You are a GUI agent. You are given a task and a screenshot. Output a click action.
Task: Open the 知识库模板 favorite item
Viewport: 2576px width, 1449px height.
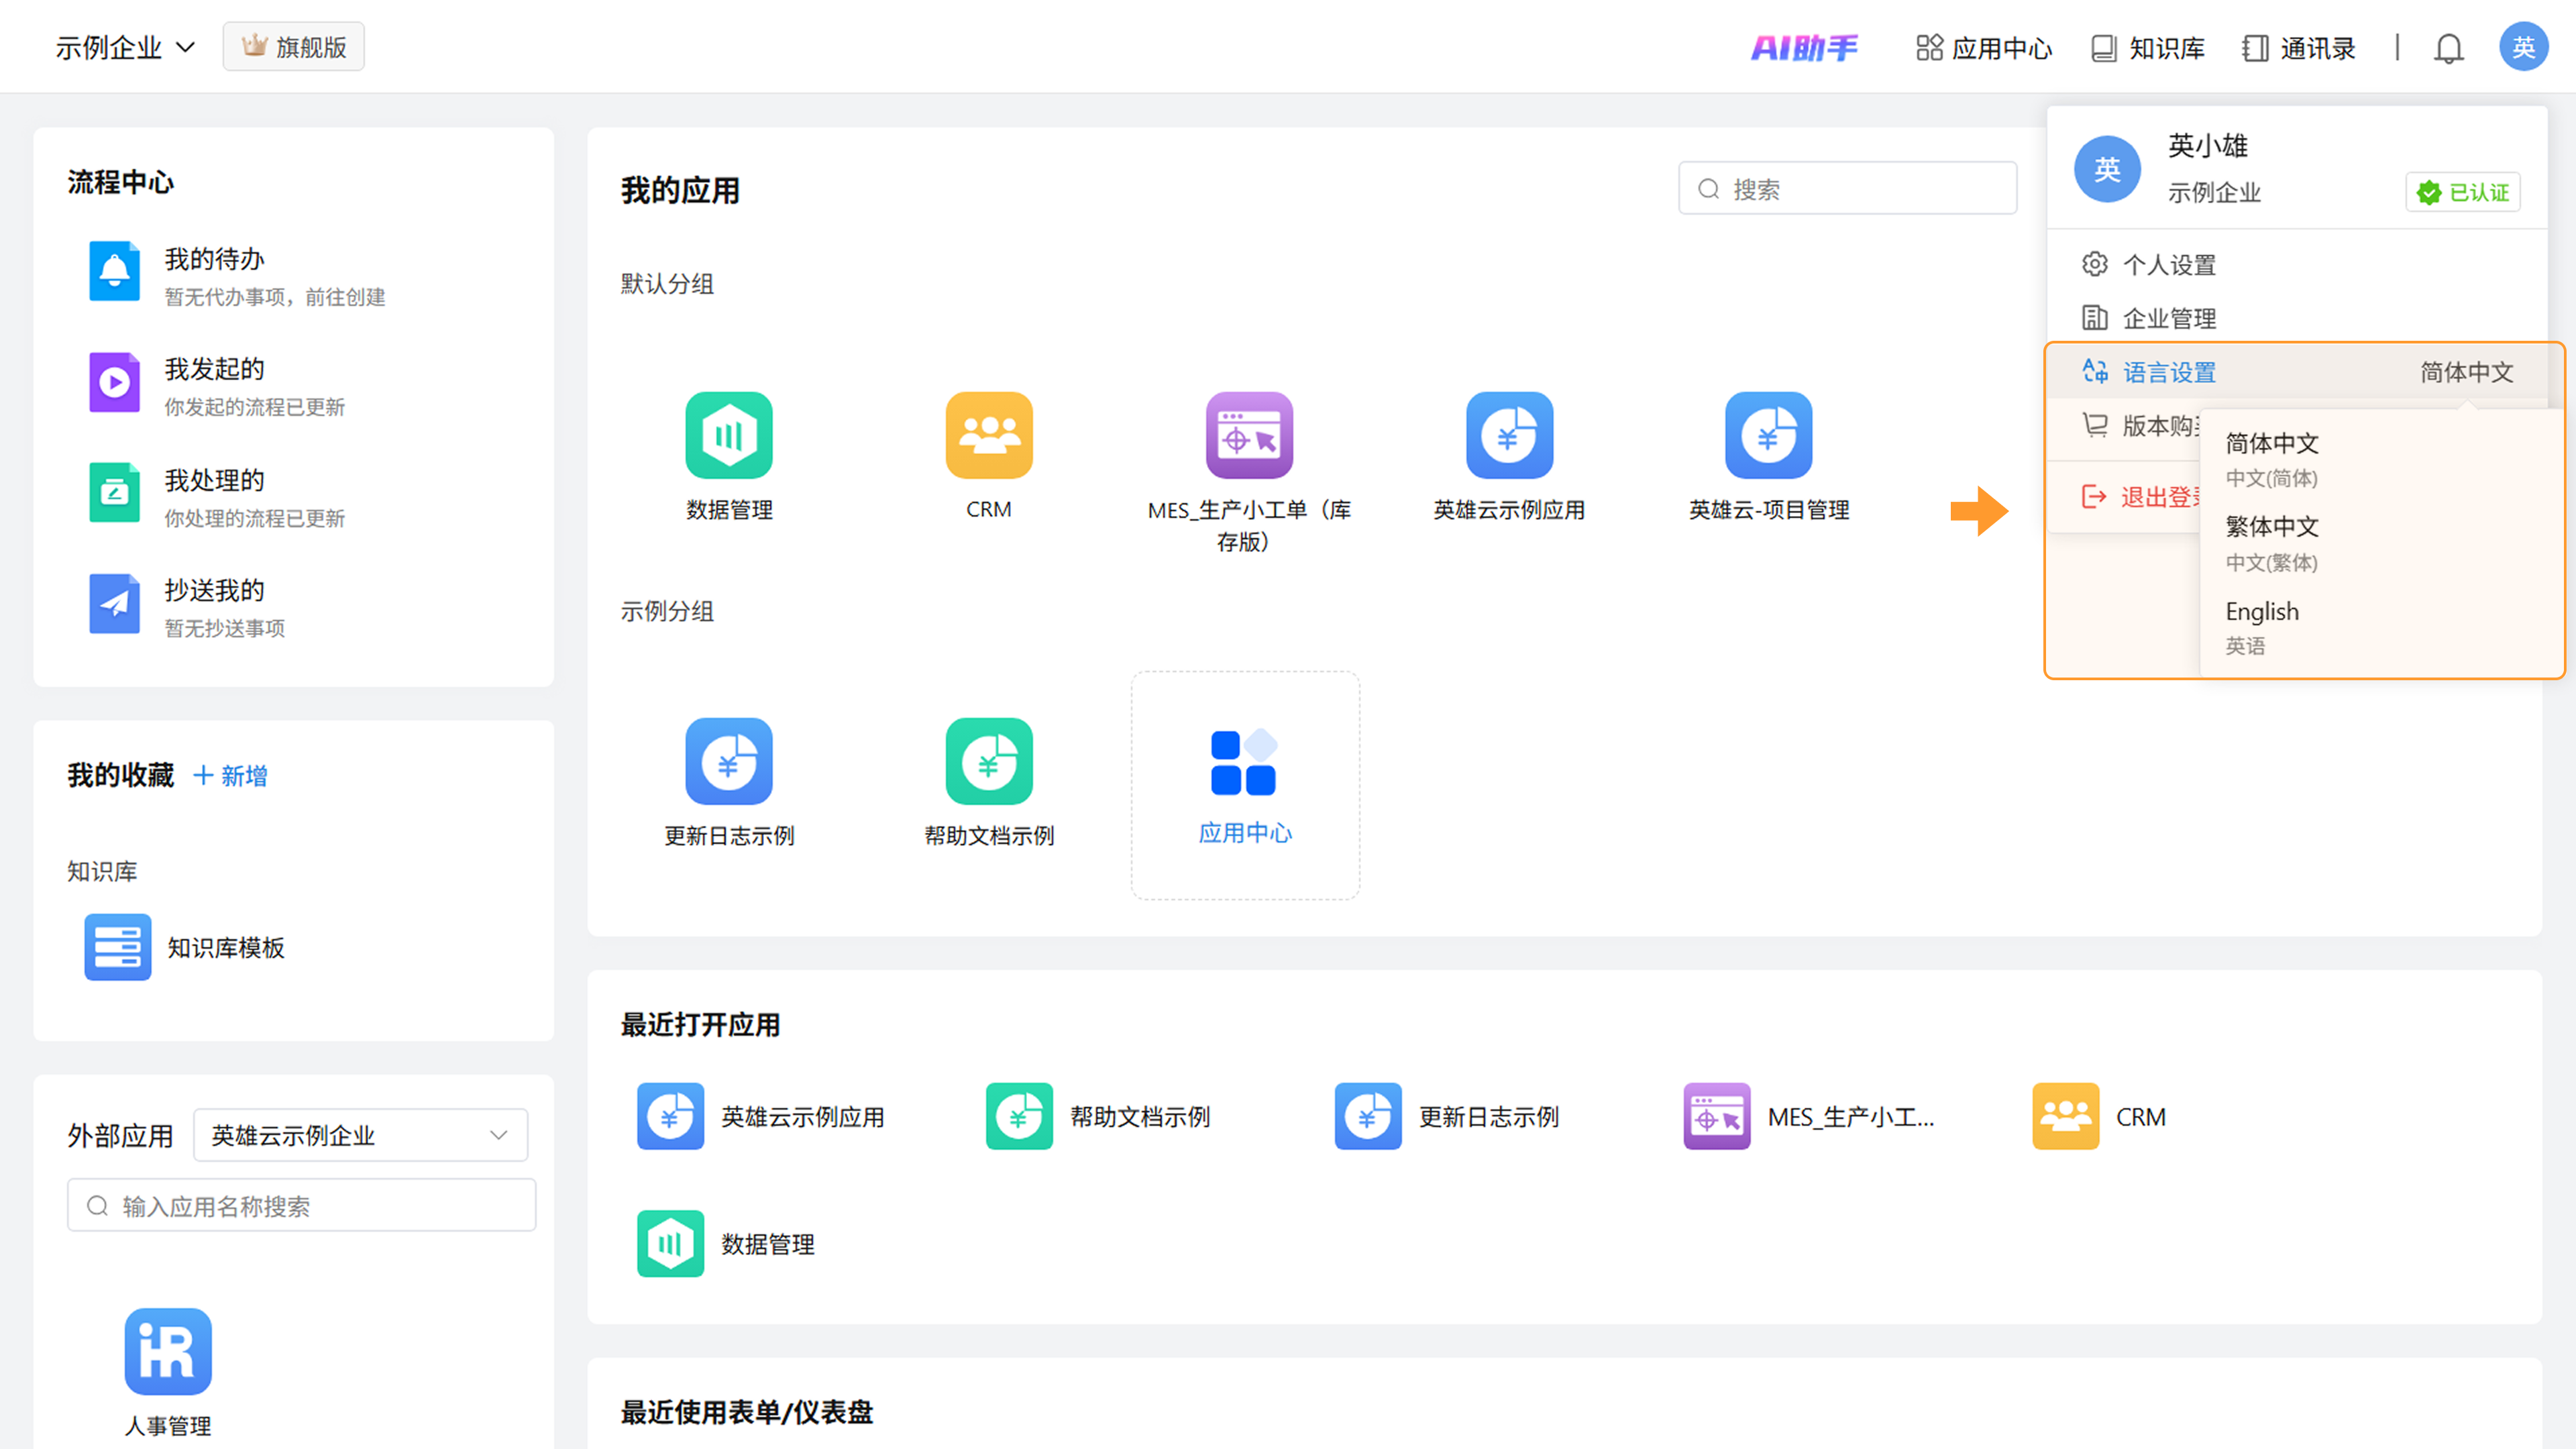225,947
